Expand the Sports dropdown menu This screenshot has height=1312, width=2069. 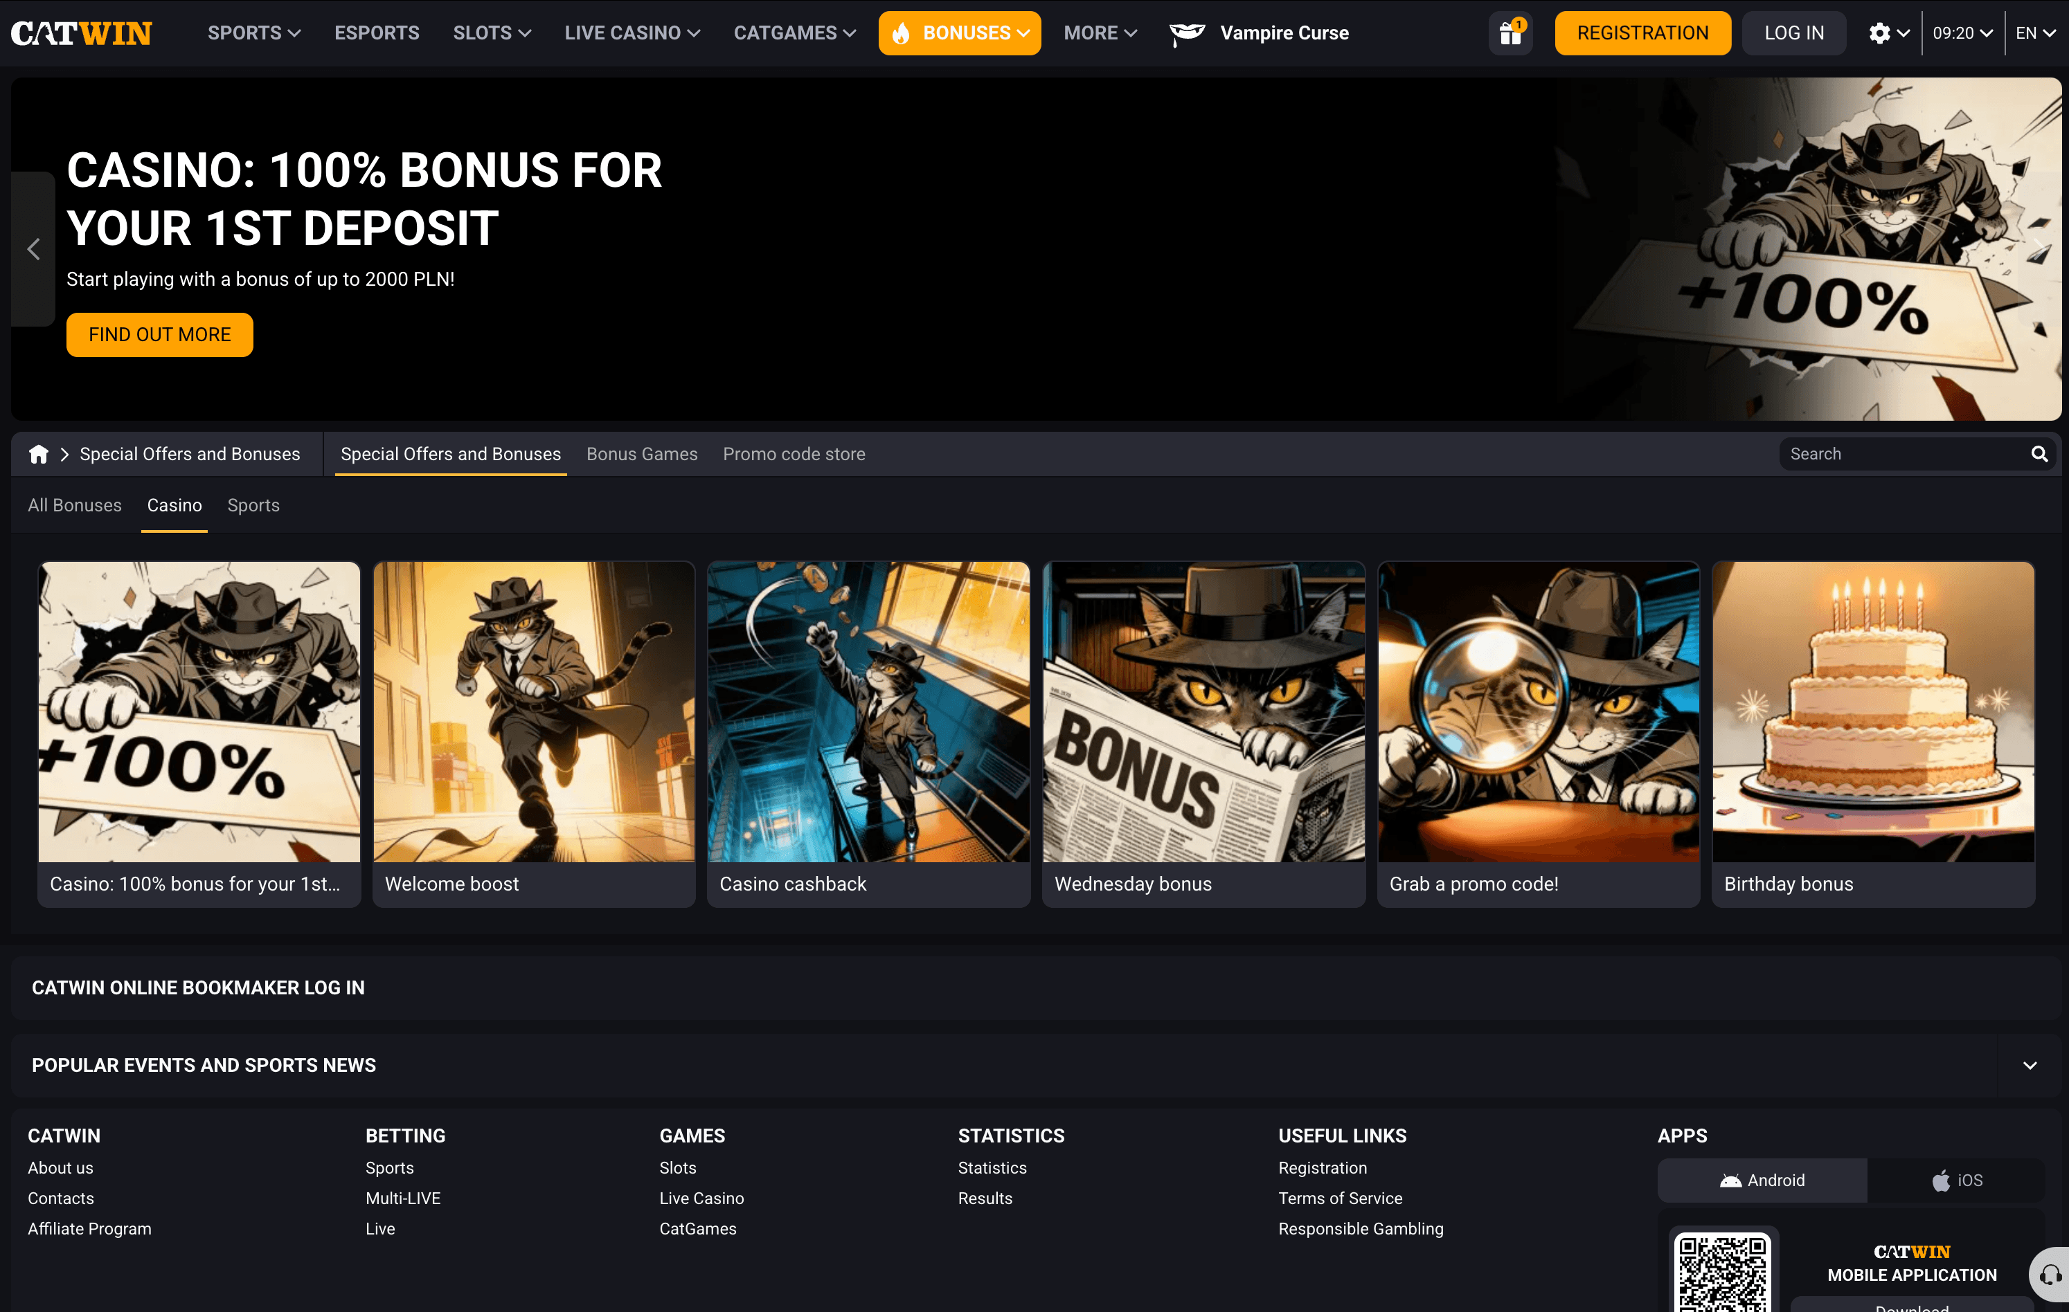pos(254,33)
